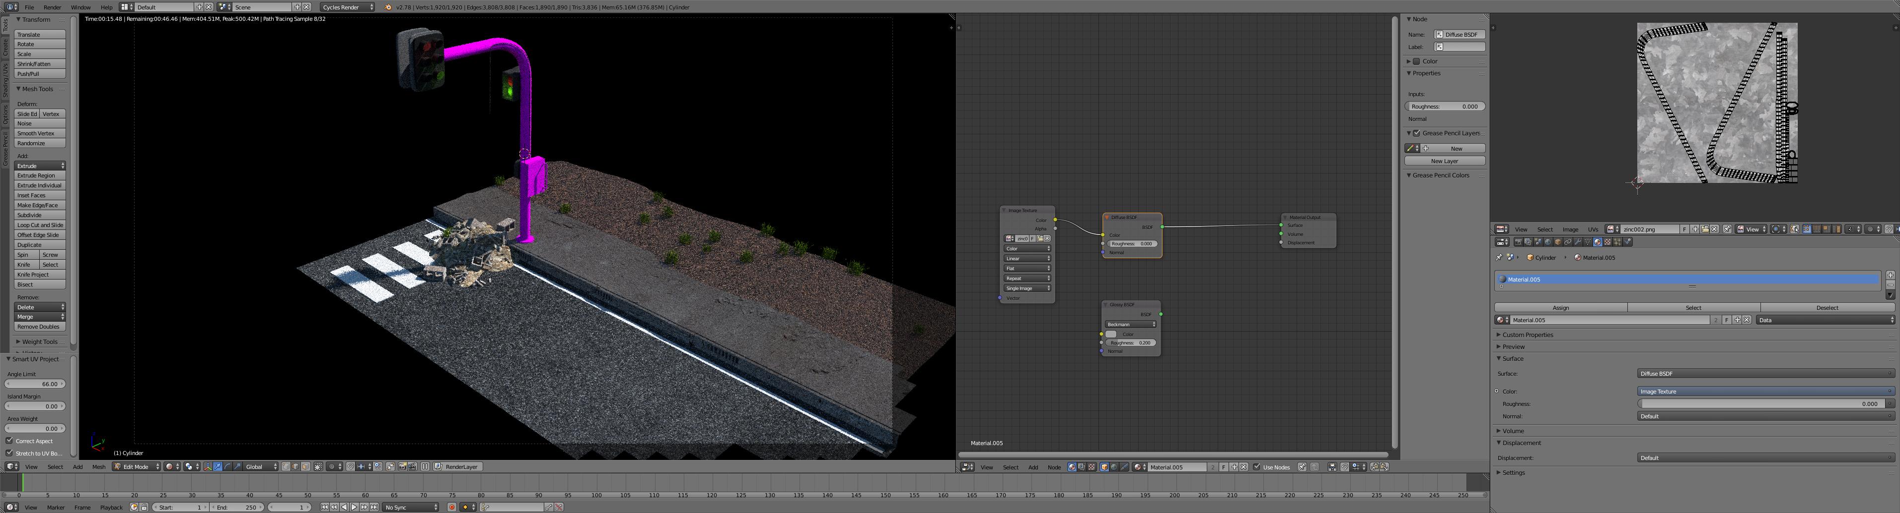Expand the Custom Properties panel
This screenshot has height=513, width=1900.
[x=1528, y=335]
